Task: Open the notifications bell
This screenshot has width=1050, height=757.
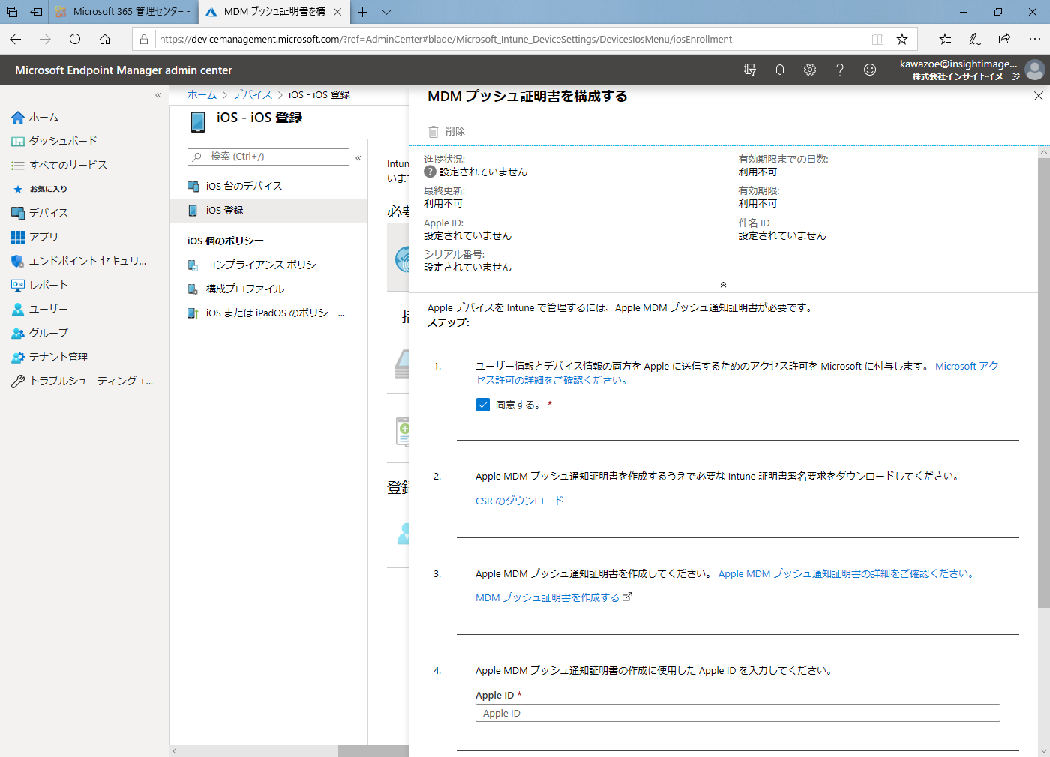Action: (x=779, y=69)
